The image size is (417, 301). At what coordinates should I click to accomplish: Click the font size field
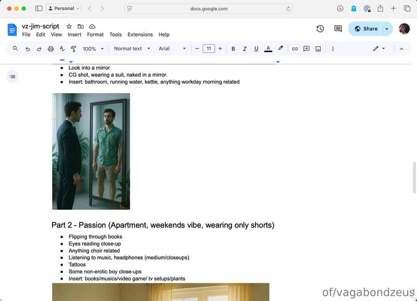(x=209, y=49)
